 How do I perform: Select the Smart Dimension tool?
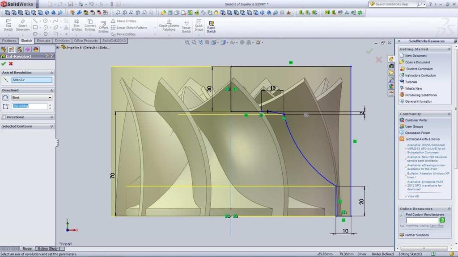[x=22, y=25]
